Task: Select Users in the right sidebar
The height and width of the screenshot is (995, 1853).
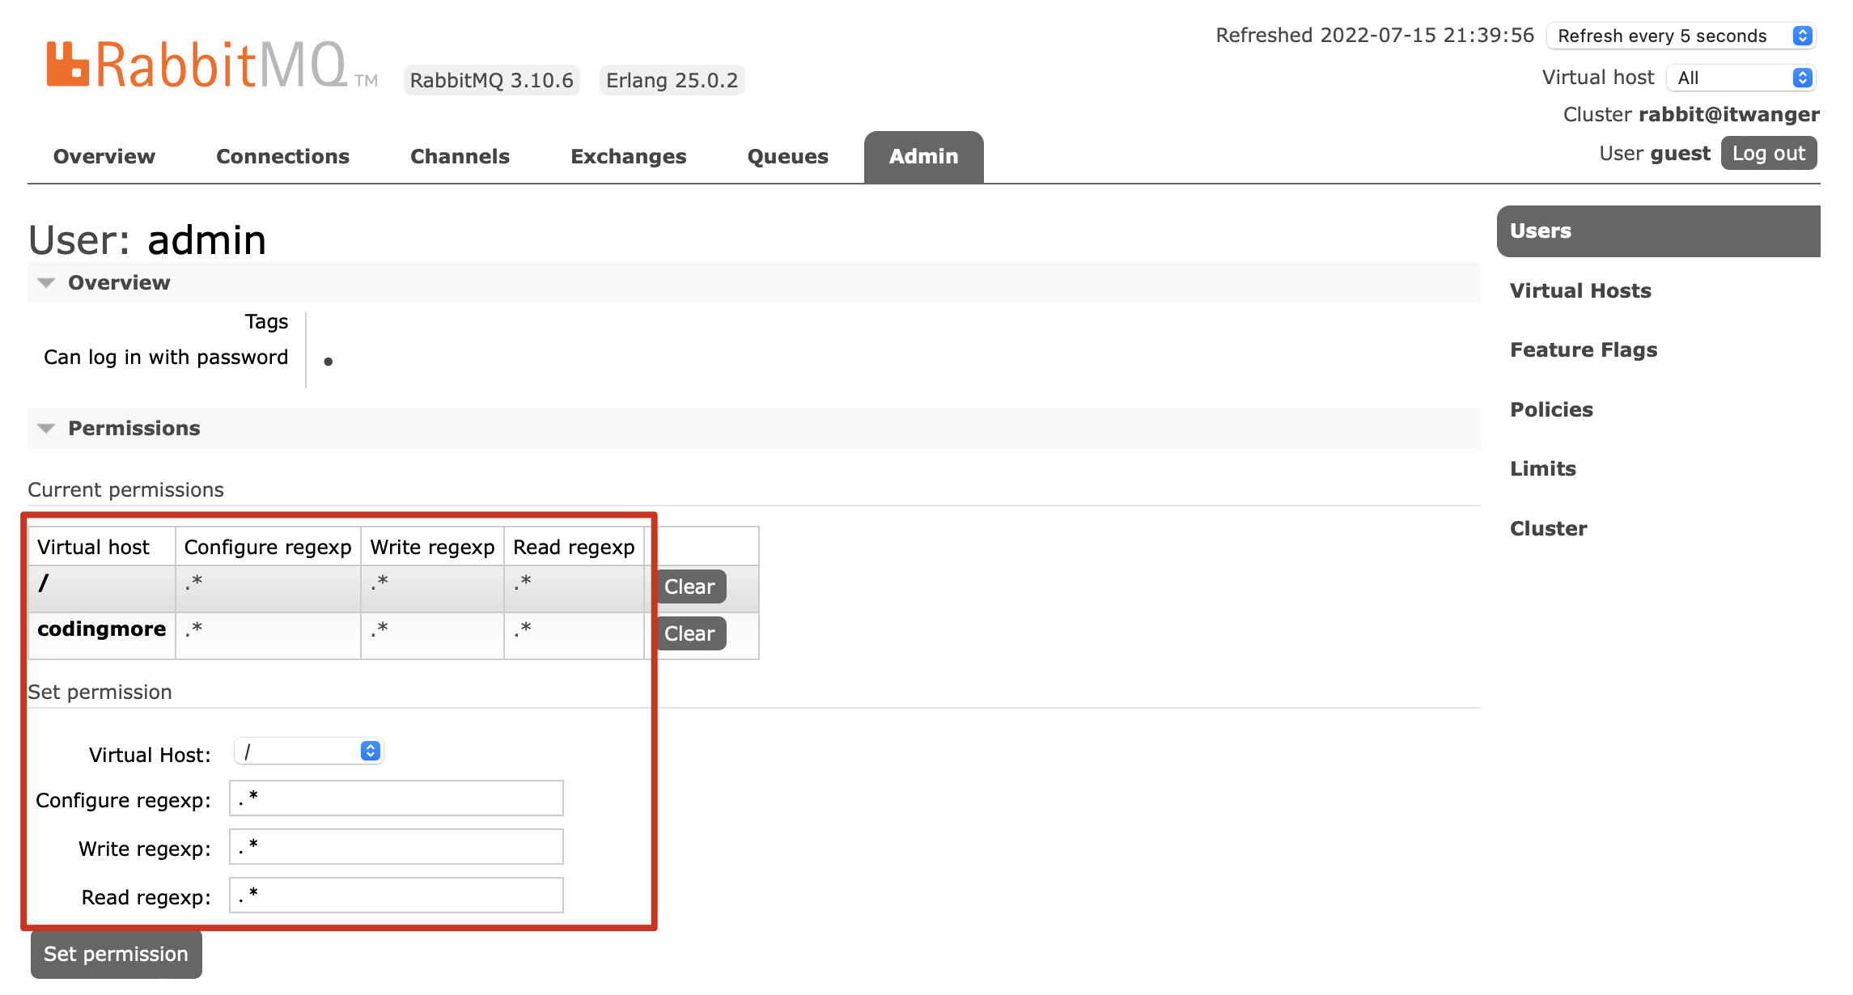Action: tap(1540, 231)
